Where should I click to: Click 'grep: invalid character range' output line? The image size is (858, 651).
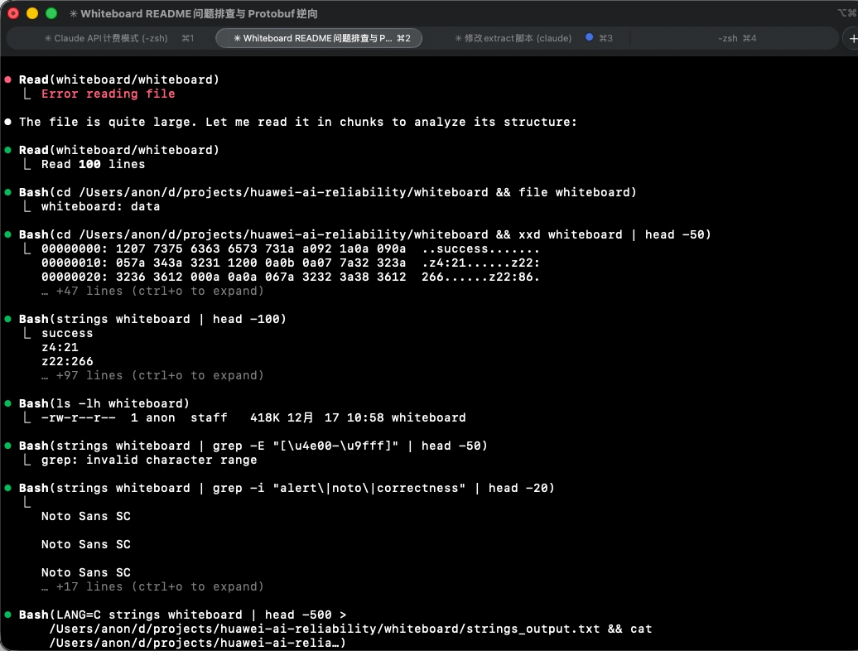pos(149,460)
